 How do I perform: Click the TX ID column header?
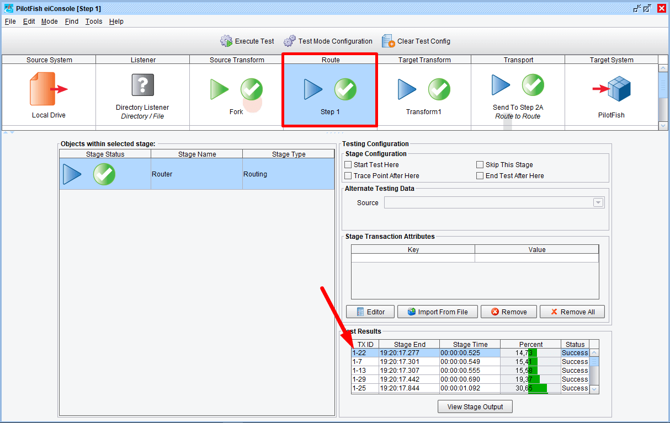coord(365,344)
